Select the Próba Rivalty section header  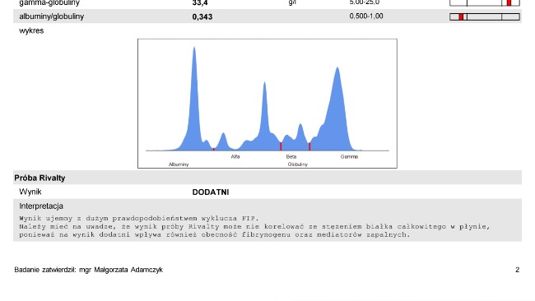(x=40, y=178)
